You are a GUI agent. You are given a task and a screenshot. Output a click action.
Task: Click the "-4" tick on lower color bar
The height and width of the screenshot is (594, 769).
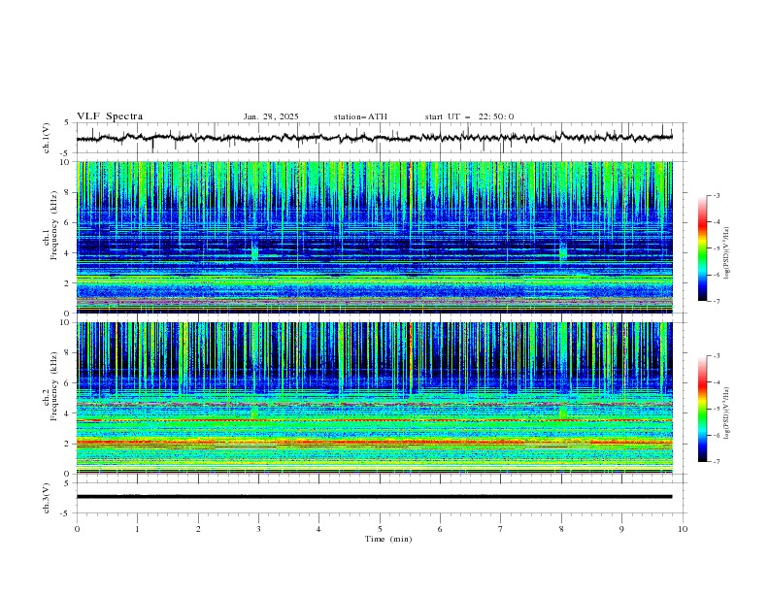click(x=716, y=382)
